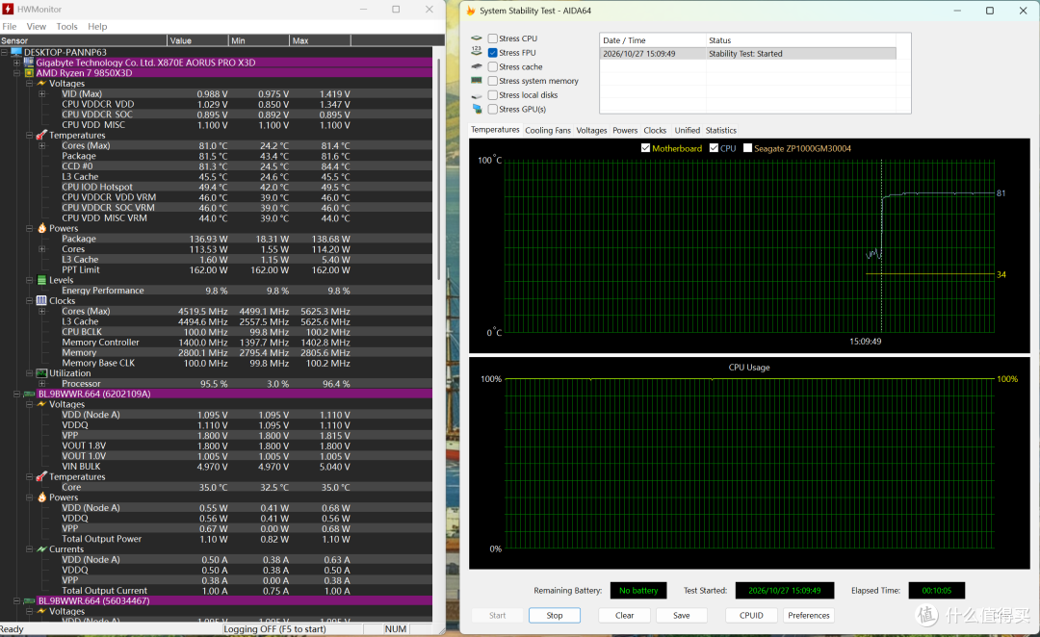Screen dimensions: 1040x637
Task: Open CPUID from the AIDA64 window
Action: tap(751, 615)
